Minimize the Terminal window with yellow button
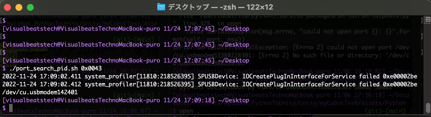 [19, 7]
